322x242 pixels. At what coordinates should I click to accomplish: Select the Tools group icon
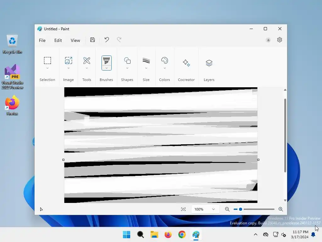[87, 60]
